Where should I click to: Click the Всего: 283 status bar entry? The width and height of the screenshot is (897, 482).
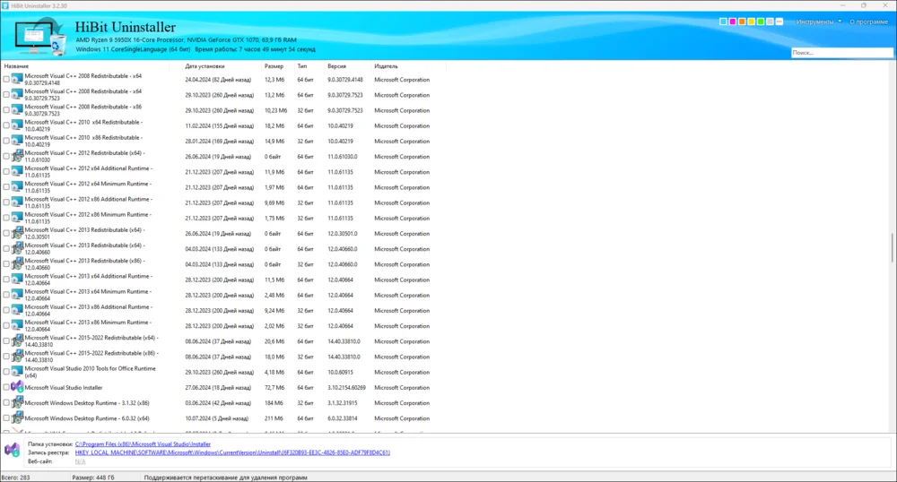point(15,478)
